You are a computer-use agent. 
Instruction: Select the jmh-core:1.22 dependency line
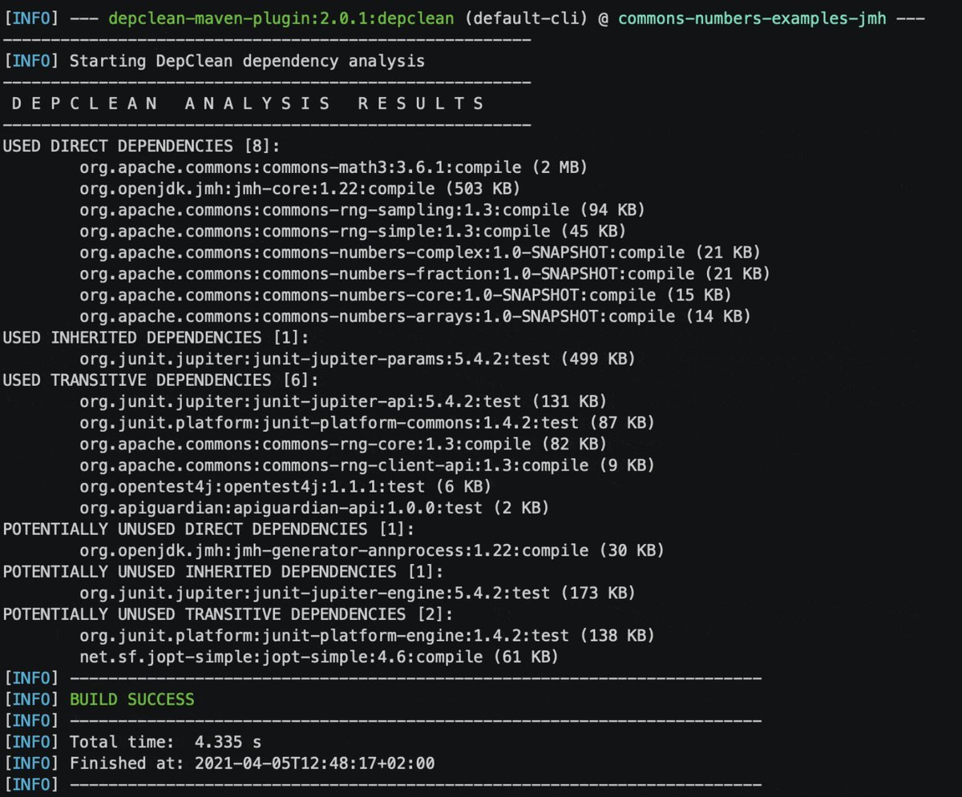coord(299,188)
